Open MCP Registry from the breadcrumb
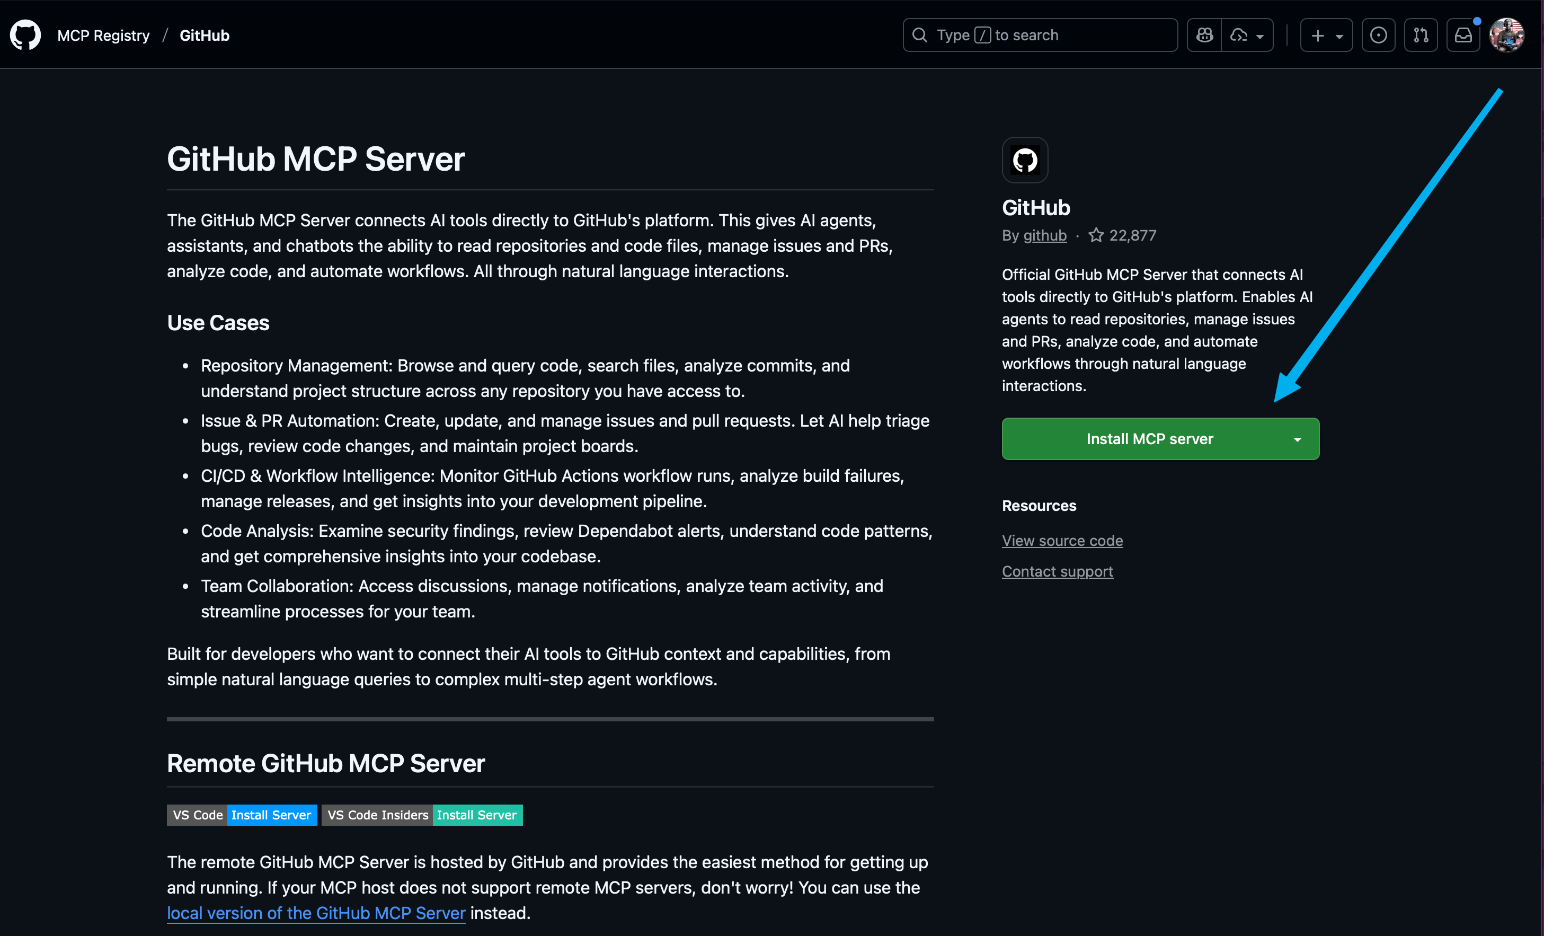 tap(103, 35)
